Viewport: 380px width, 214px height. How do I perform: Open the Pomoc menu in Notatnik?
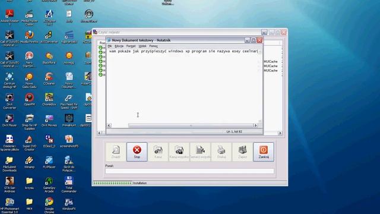(x=153, y=46)
